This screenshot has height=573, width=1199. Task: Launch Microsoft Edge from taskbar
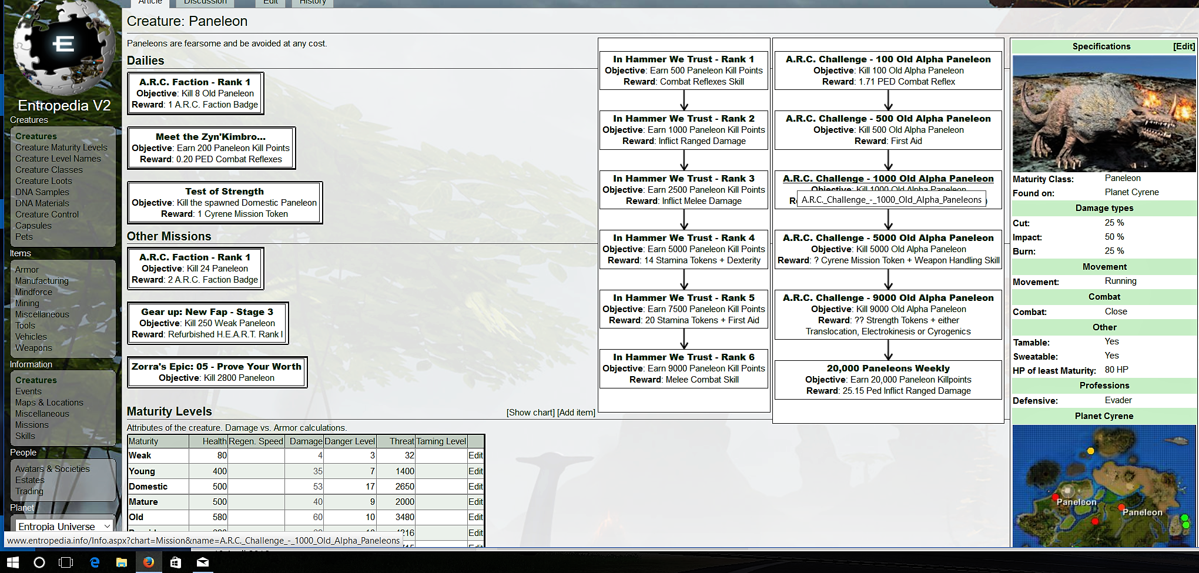[x=95, y=562]
